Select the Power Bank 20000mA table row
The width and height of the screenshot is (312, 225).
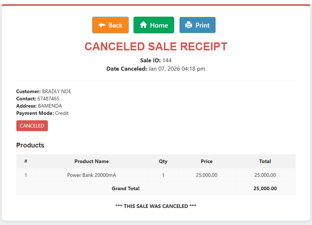(x=91, y=175)
